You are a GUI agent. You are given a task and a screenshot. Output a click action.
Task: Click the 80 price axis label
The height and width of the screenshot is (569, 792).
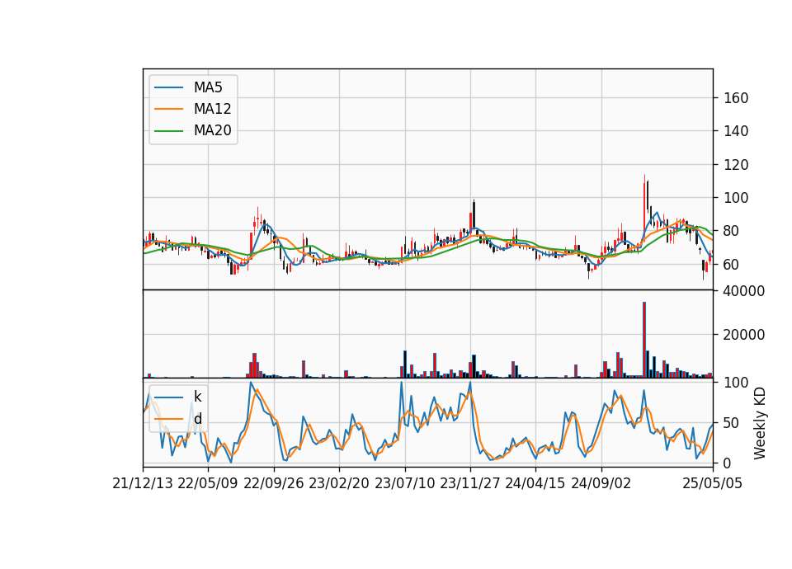point(732,231)
